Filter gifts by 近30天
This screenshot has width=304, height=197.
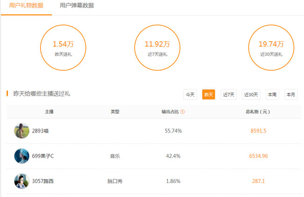click(x=251, y=95)
